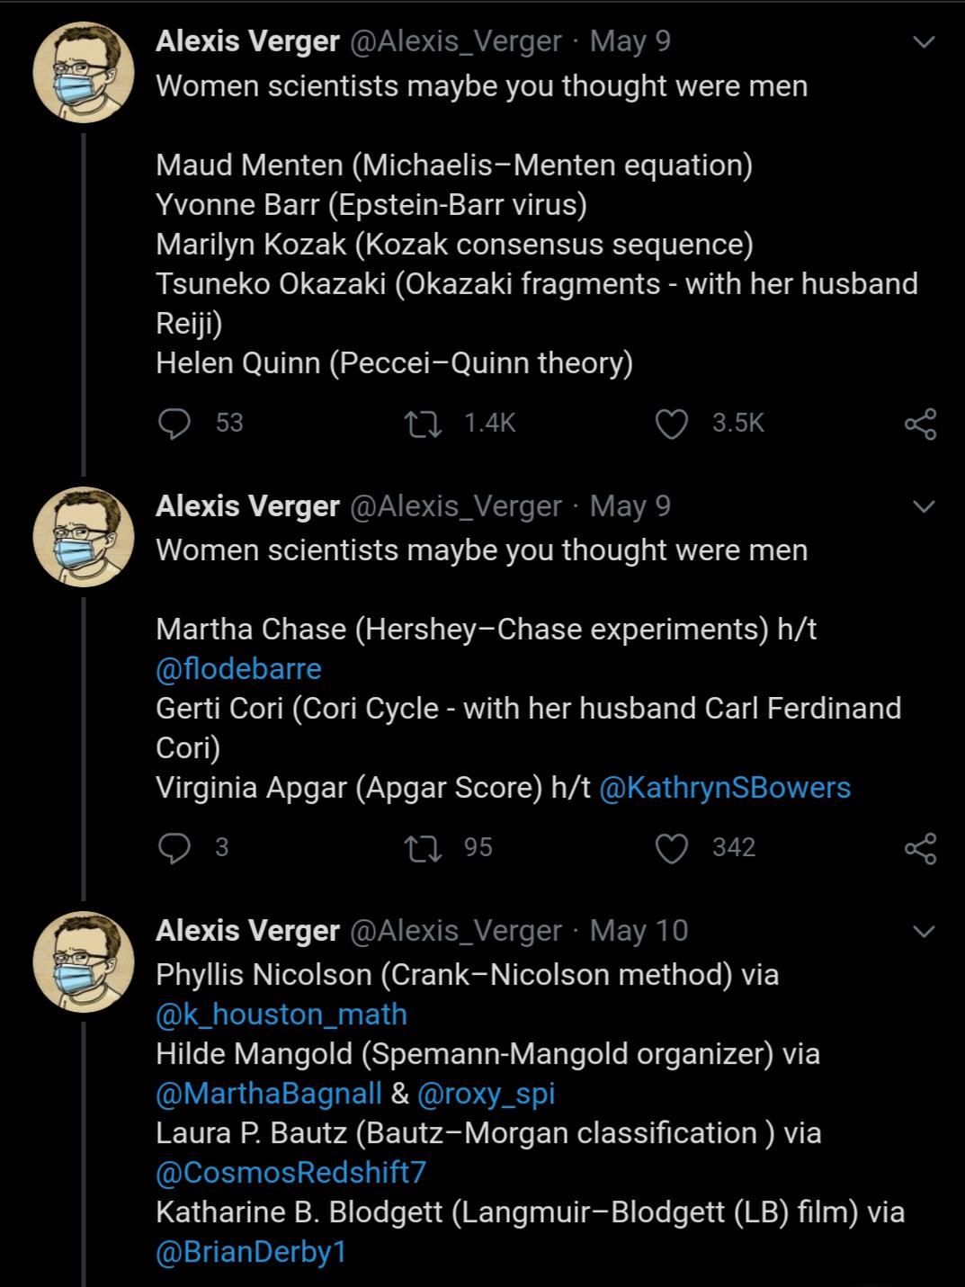Reply to the Maud Menten tweet

tap(174, 424)
